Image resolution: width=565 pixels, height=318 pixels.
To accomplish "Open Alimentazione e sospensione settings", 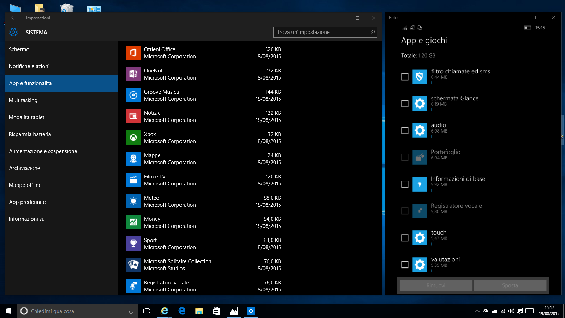I will click(x=61, y=151).
